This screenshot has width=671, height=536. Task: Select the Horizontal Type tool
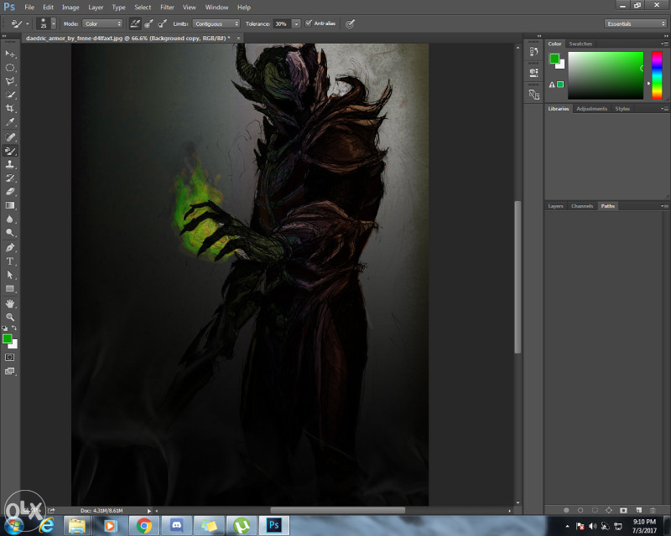(10, 261)
